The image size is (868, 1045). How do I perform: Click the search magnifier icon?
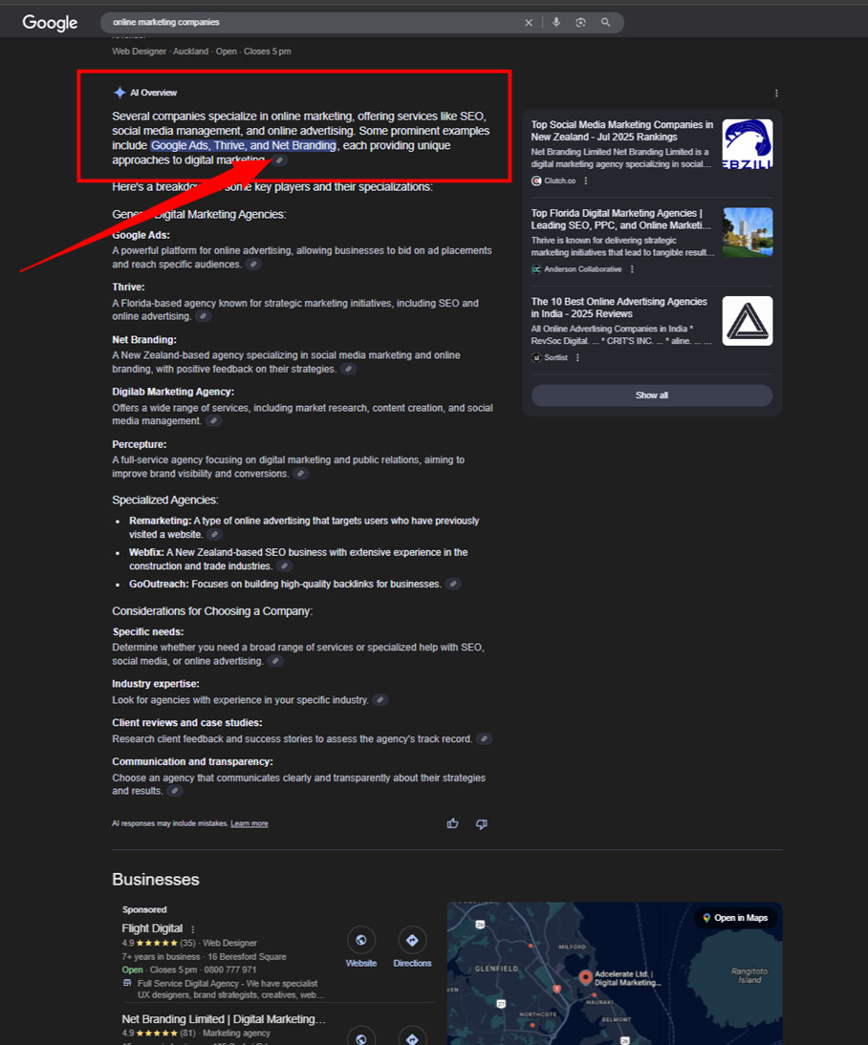point(605,22)
